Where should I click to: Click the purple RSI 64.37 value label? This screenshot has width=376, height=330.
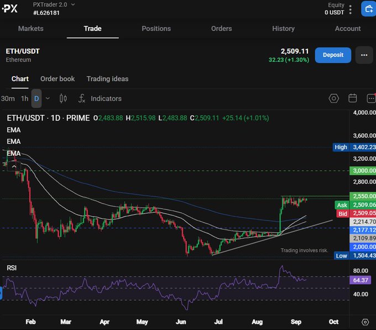click(360, 280)
